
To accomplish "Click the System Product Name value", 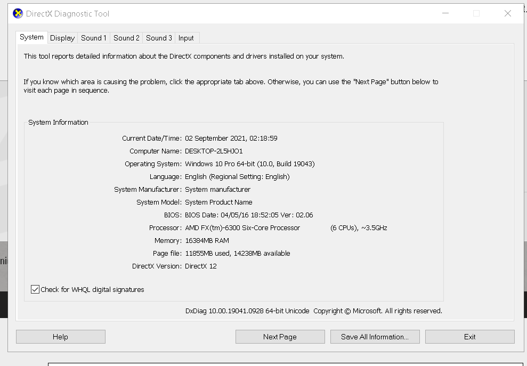I will tap(219, 202).
